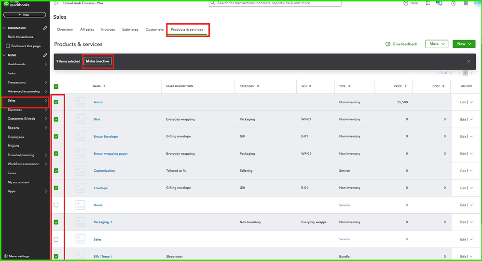The height and width of the screenshot is (261, 482).
Task: Open Menu settings gear at the sidebar bottom
Action: (x=5, y=256)
